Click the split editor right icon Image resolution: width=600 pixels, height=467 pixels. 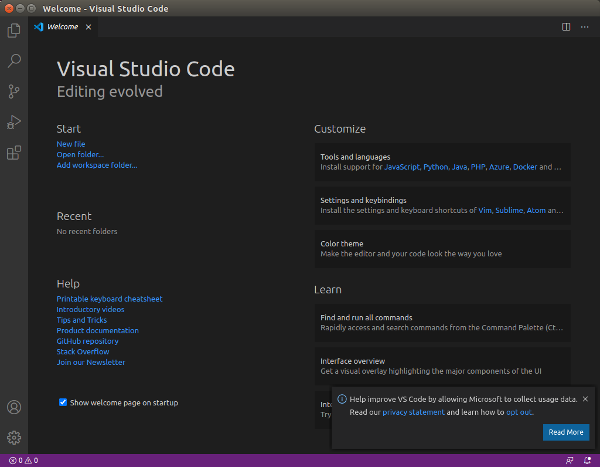click(x=567, y=27)
